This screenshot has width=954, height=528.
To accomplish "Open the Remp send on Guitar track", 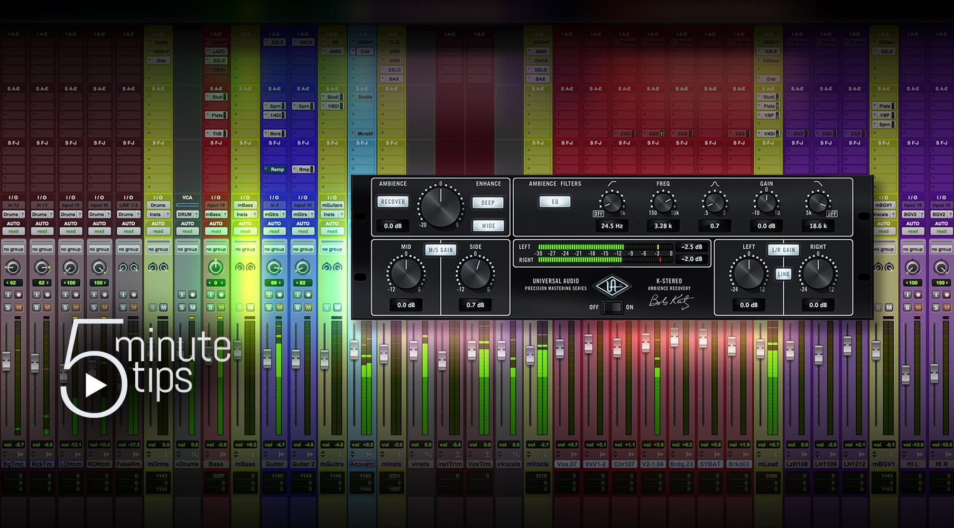I will click(x=274, y=169).
